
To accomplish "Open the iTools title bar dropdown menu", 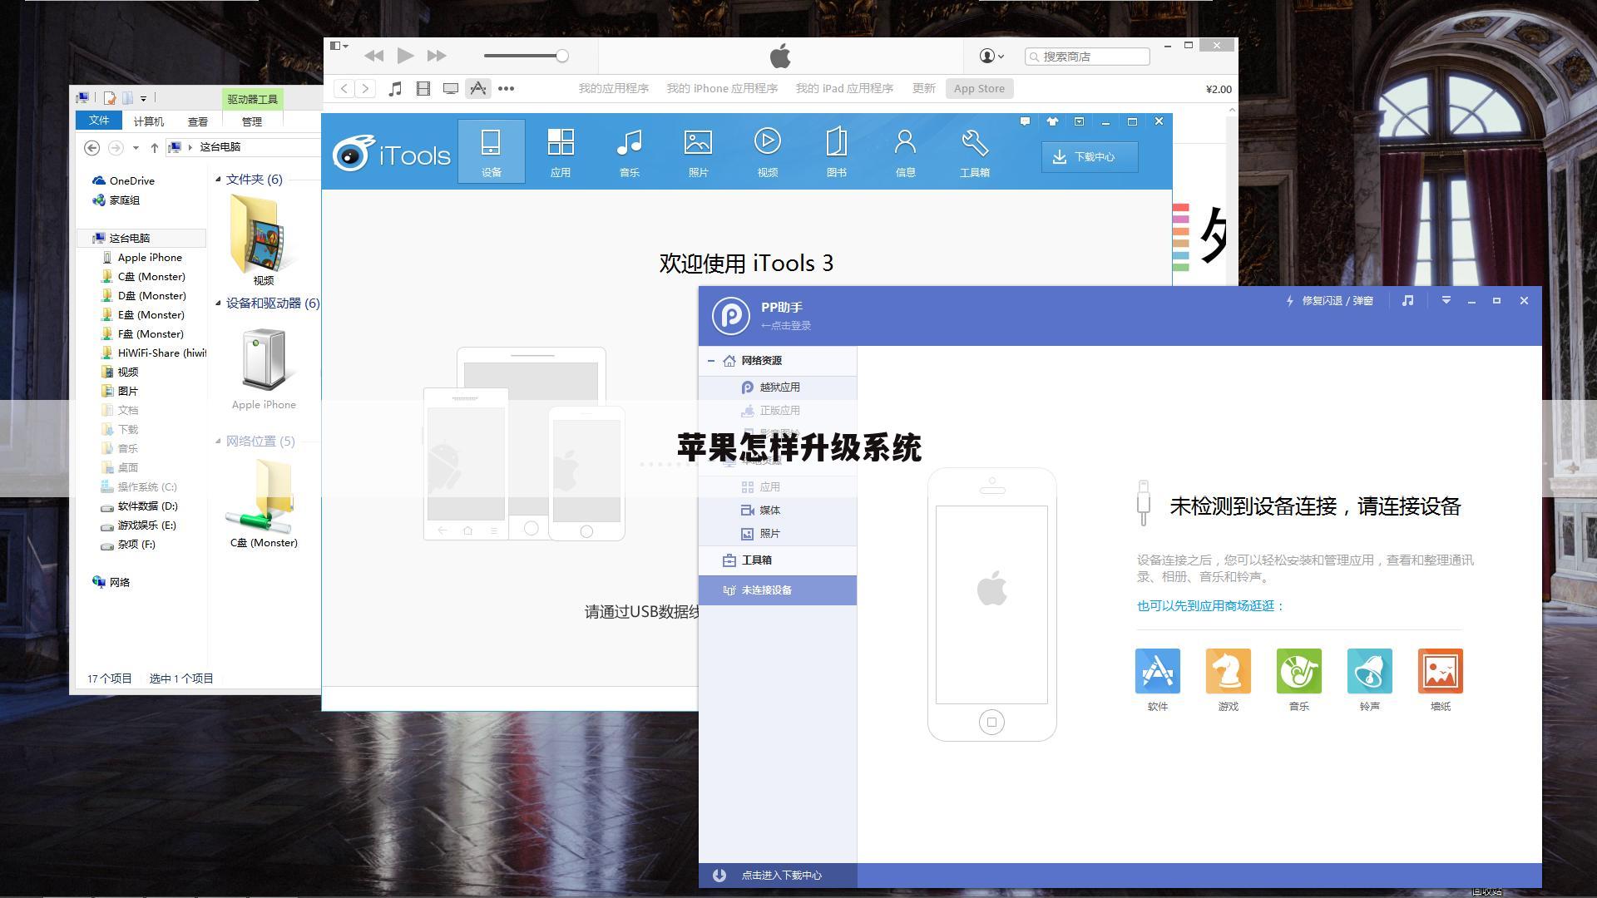I will pos(1079,121).
